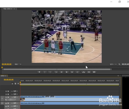Set the mark out point button
129x109 pixels.
coord(50,72)
